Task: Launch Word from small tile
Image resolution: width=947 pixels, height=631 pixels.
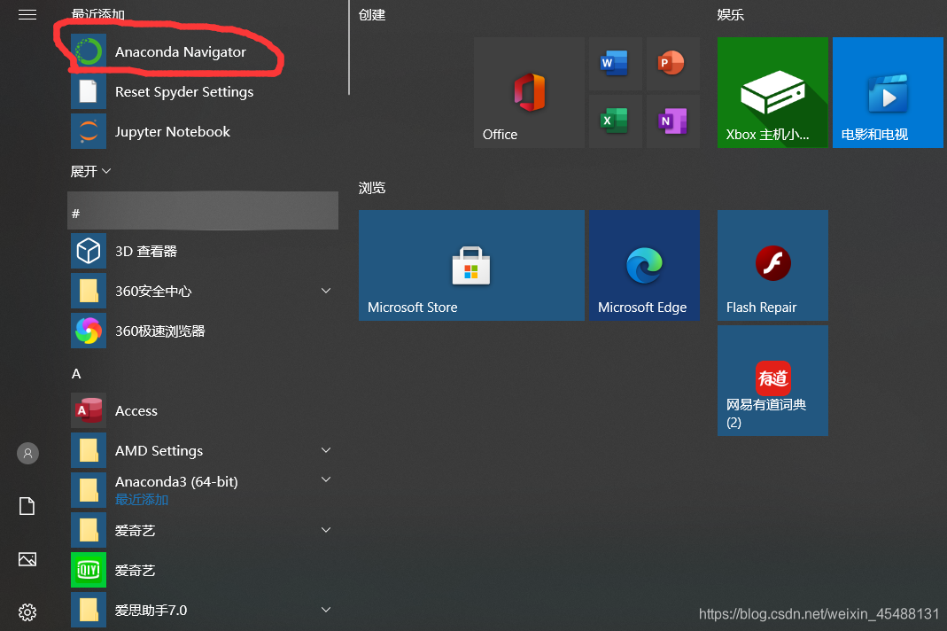Action: coord(616,64)
